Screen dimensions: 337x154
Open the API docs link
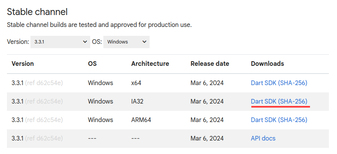tap(263, 138)
